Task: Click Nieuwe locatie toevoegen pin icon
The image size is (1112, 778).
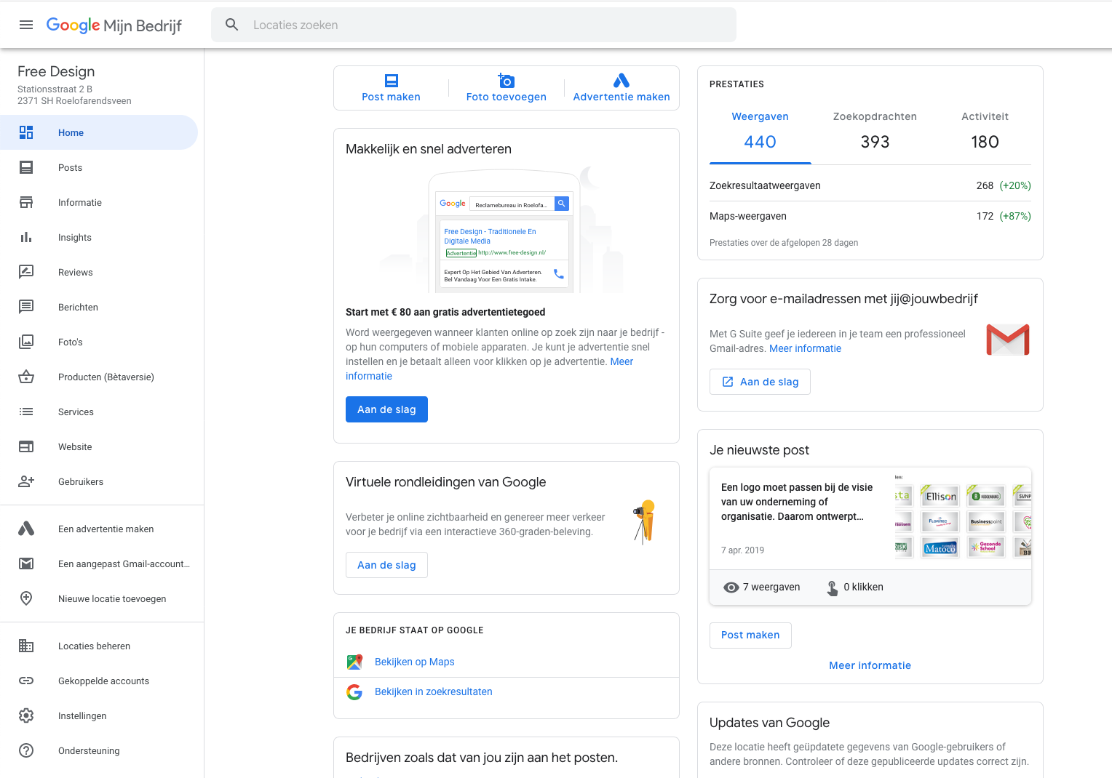Action: click(x=26, y=599)
